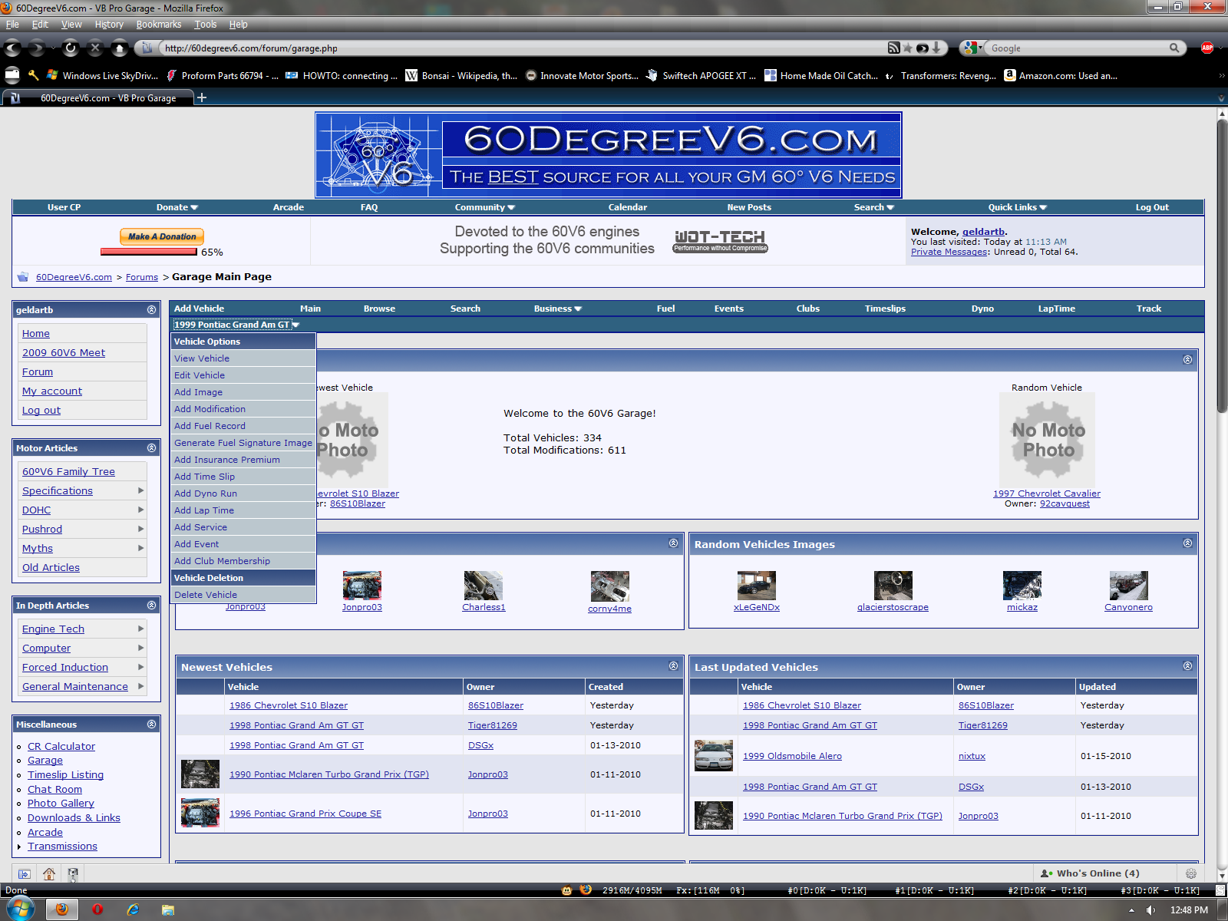Collapse the Random Vehicles Images panel
Image resolution: width=1228 pixels, height=921 pixels.
coord(1187,543)
